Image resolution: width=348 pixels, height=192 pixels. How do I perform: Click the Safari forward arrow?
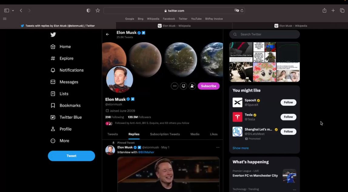click(29, 10)
